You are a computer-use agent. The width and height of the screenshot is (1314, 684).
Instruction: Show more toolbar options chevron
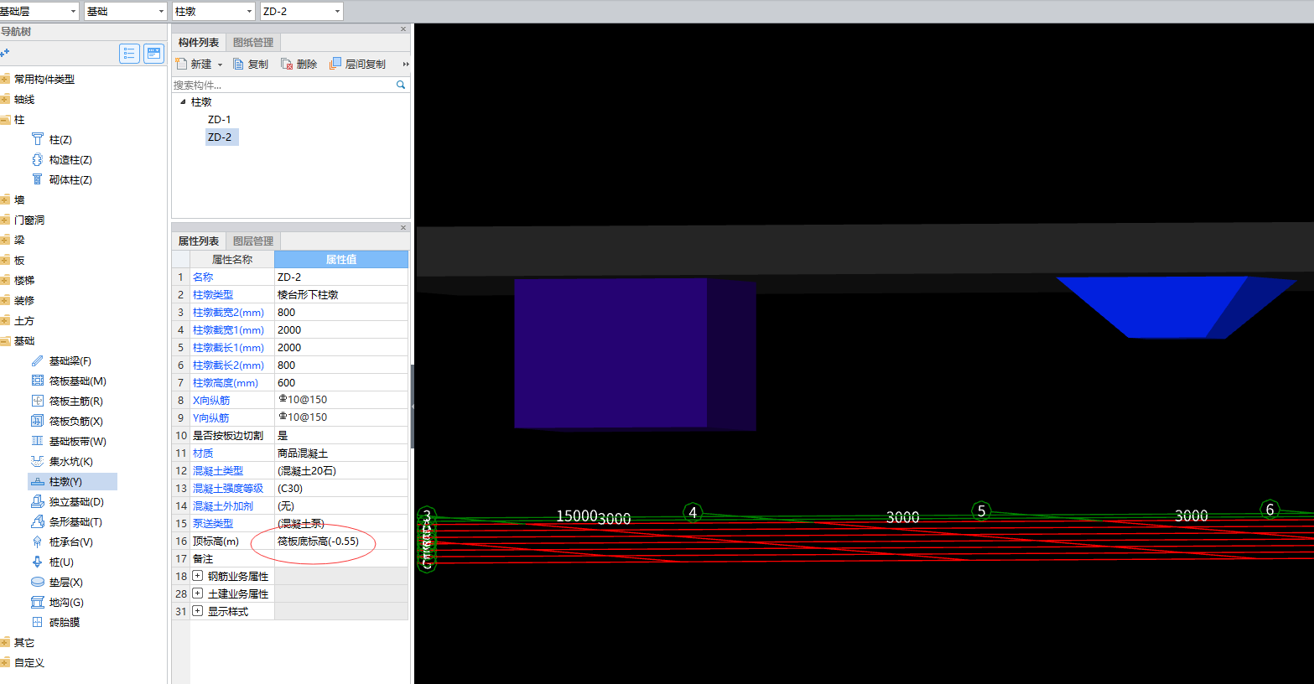[x=406, y=64]
